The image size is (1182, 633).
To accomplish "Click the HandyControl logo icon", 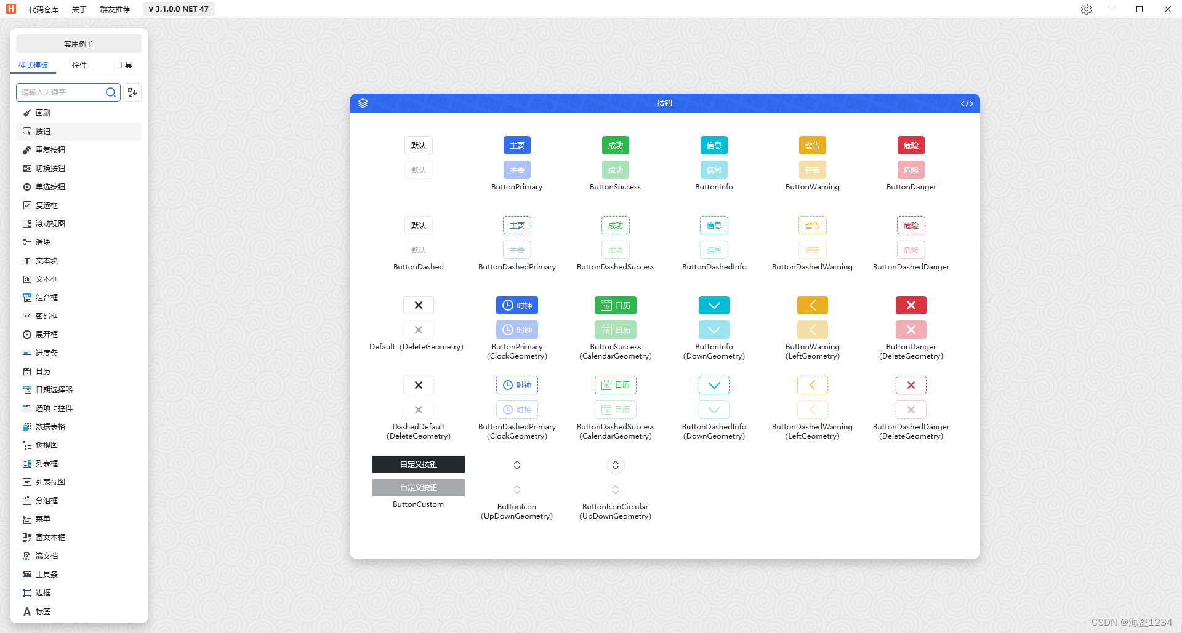I will click(x=11, y=9).
